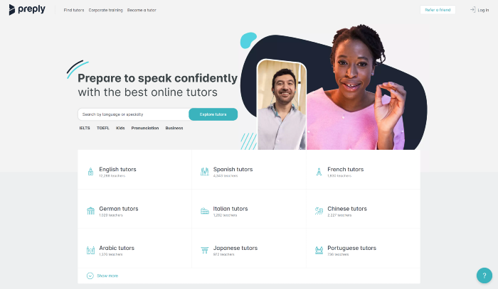Click the Italian tutors Colosseum icon
The width and height of the screenshot is (498, 289).
[205, 211]
